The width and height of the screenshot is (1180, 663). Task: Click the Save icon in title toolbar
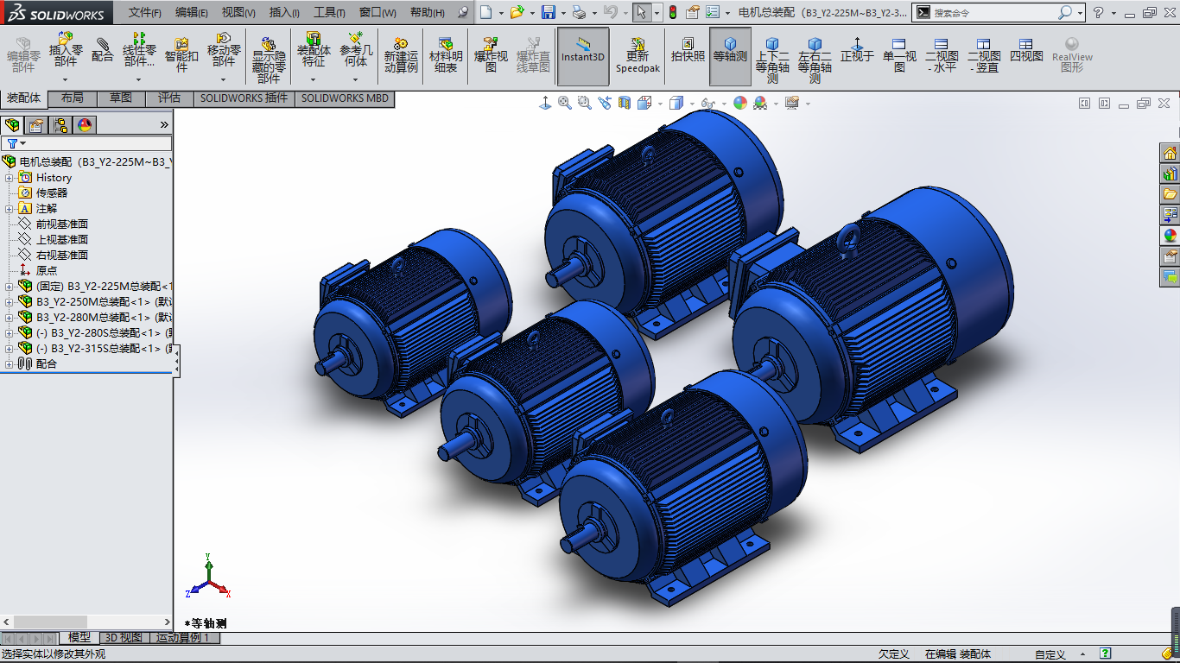pyautogui.click(x=548, y=12)
